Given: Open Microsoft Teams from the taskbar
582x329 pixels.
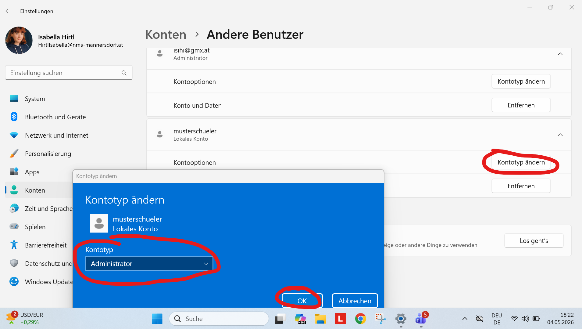Looking at the screenshot, I should 421,319.
